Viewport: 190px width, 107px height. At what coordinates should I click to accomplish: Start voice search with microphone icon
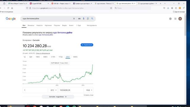pyautogui.click(x=84, y=19)
